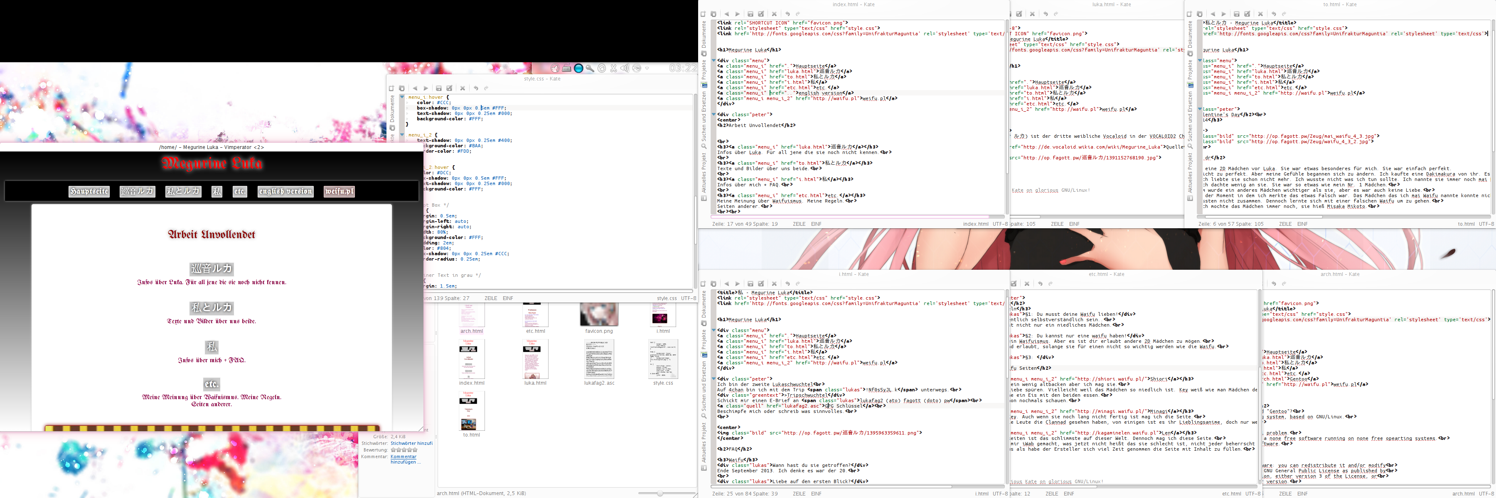Collapse .menu_i:hover block in style.css
The width and height of the screenshot is (1496, 498).
tap(402, 98)
